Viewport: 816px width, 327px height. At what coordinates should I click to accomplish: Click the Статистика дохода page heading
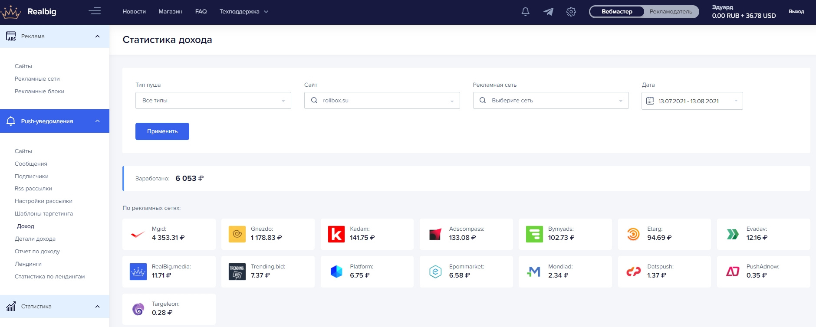pyautogui.click(x=168, y=39)
